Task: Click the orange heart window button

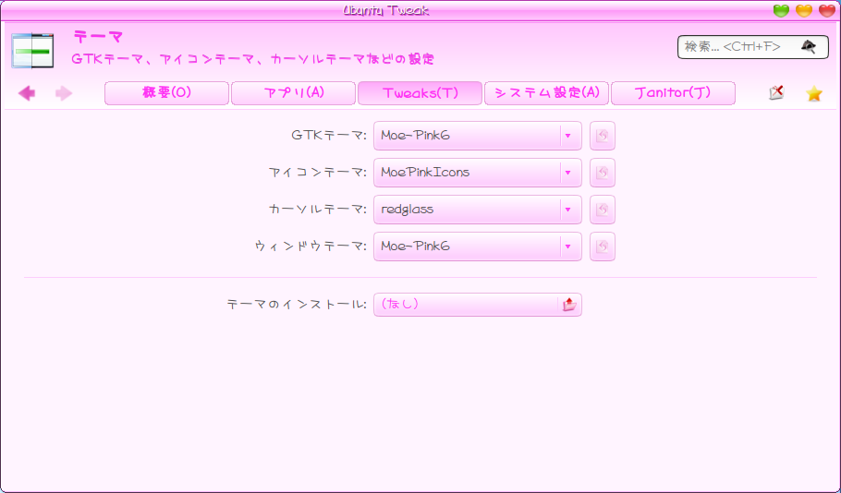Action: click(x=804, y=10)
